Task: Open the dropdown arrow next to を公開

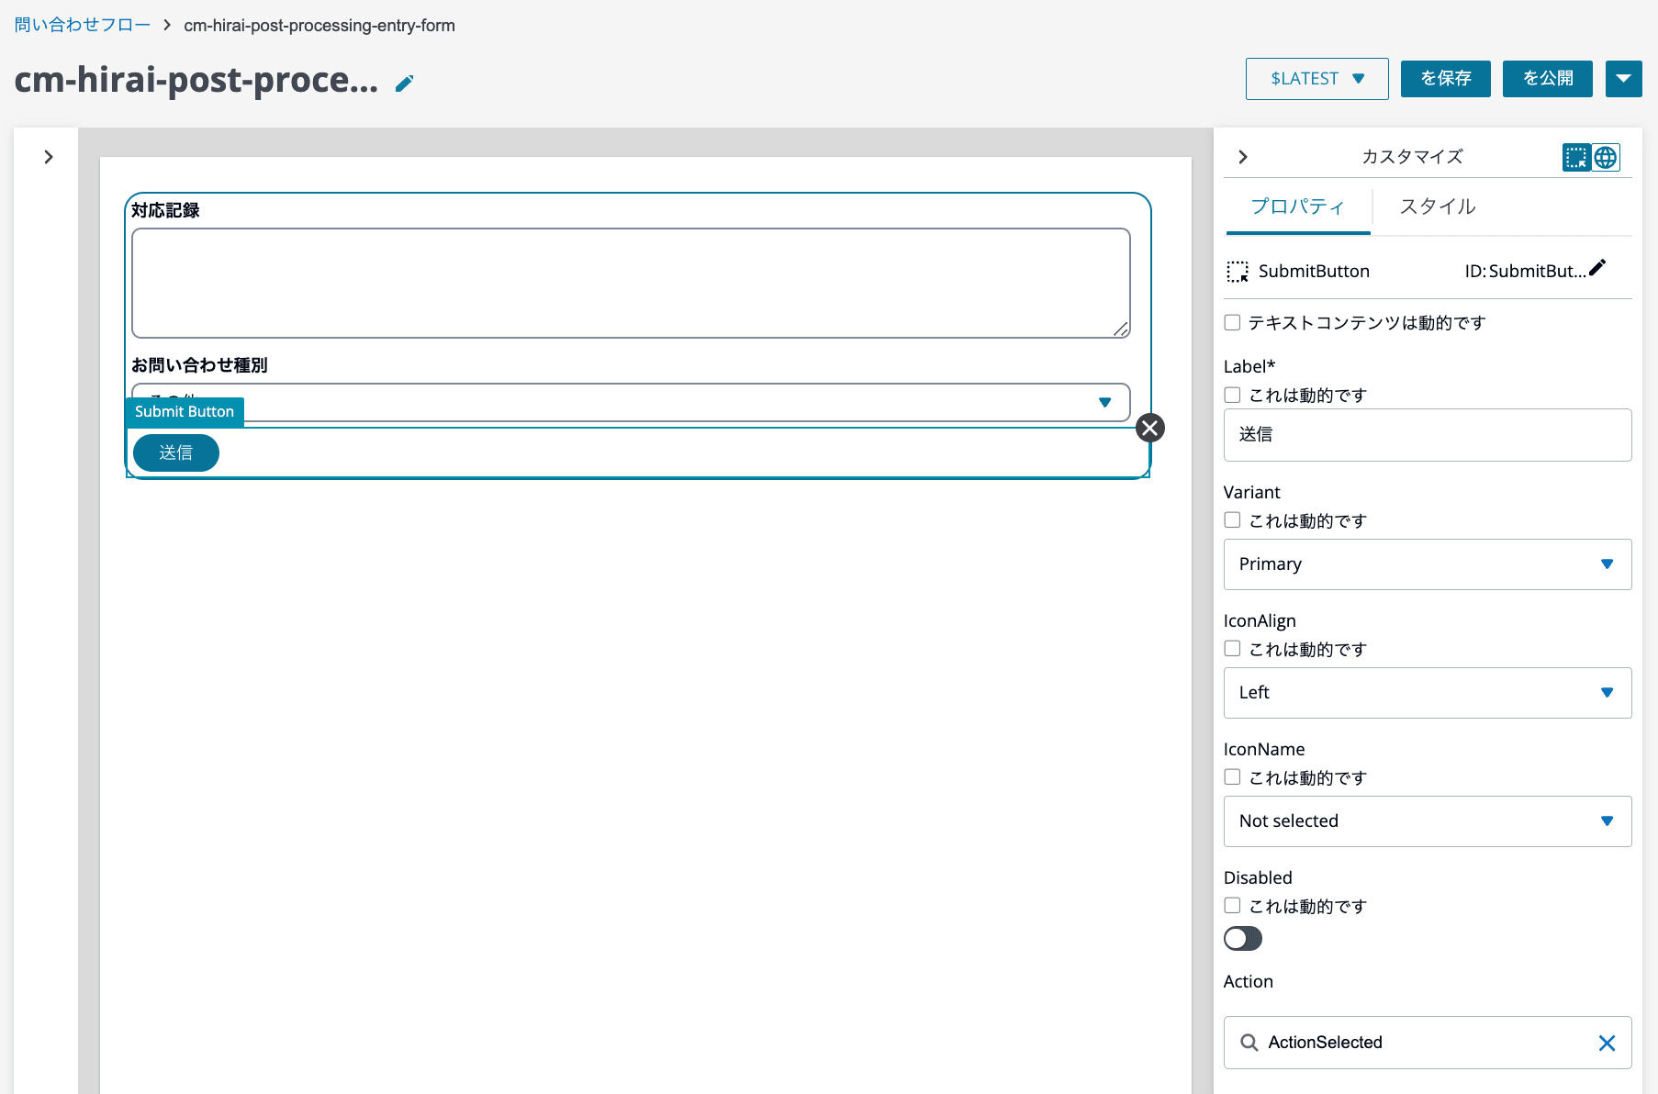Action: (x=1623, y=79)
